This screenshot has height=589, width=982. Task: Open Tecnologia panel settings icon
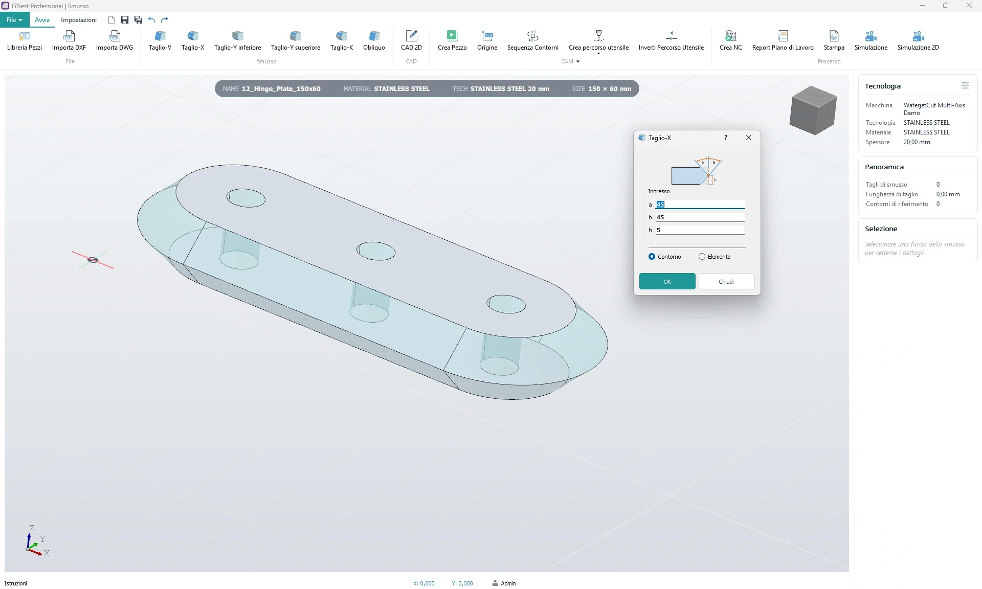pos(965,86)
